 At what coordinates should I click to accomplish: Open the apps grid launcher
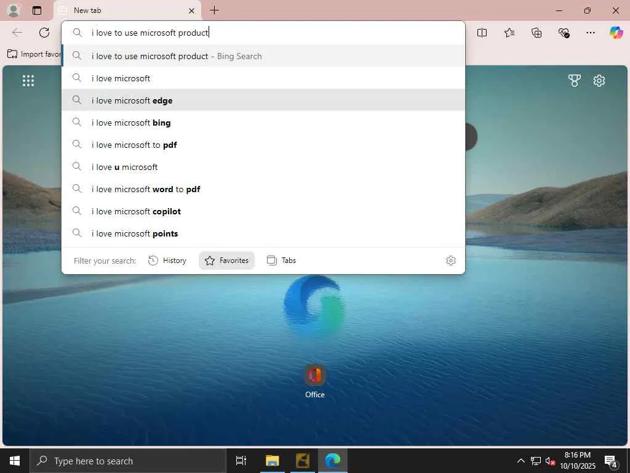(x=28, y=81)
